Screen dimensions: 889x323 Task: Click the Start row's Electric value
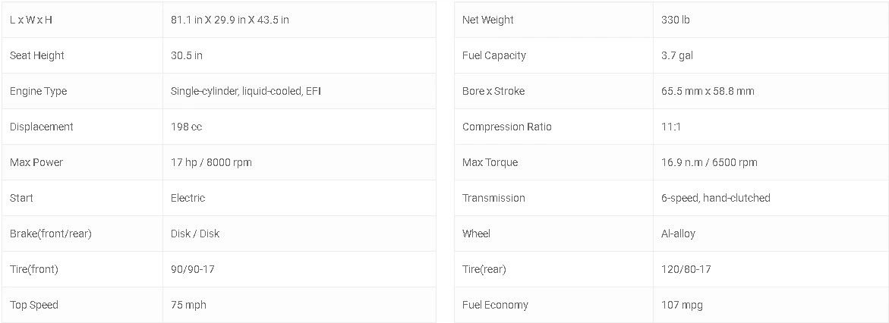pyautogui.click(x=188, y=198)
